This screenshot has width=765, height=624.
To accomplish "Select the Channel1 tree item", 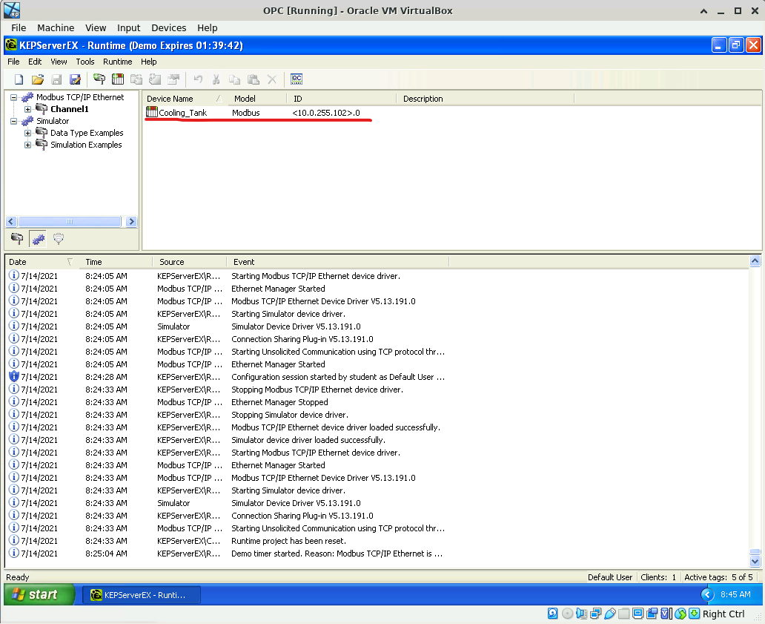I will (x=69, y=109).
